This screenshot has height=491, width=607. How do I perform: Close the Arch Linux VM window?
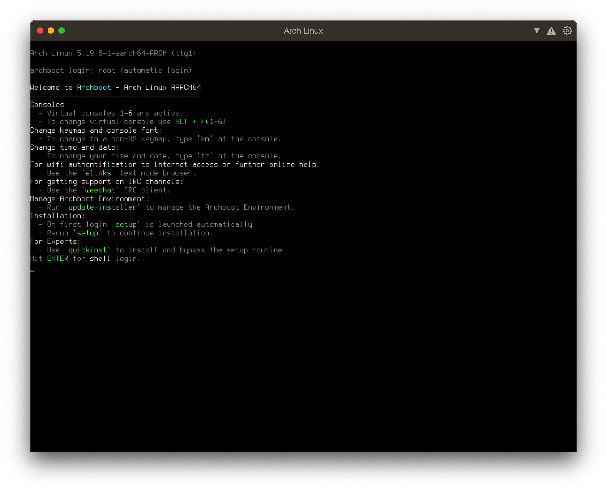point(40,31)
